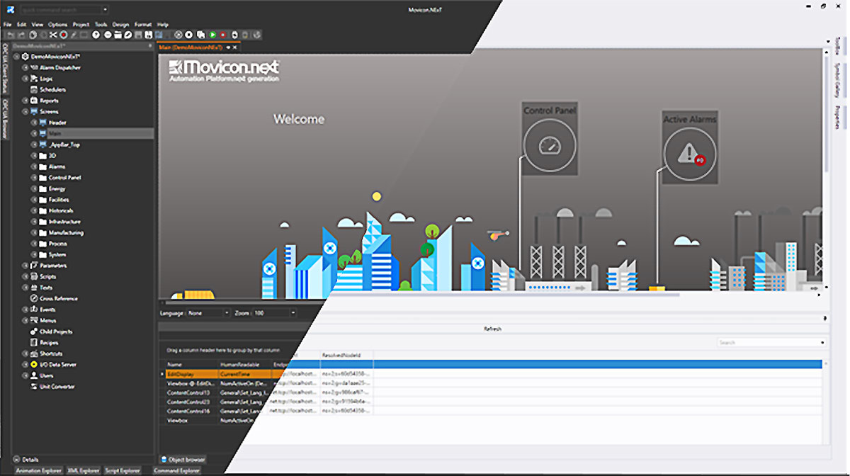Expand the I/O Data Server node

(x=25, y=364)
